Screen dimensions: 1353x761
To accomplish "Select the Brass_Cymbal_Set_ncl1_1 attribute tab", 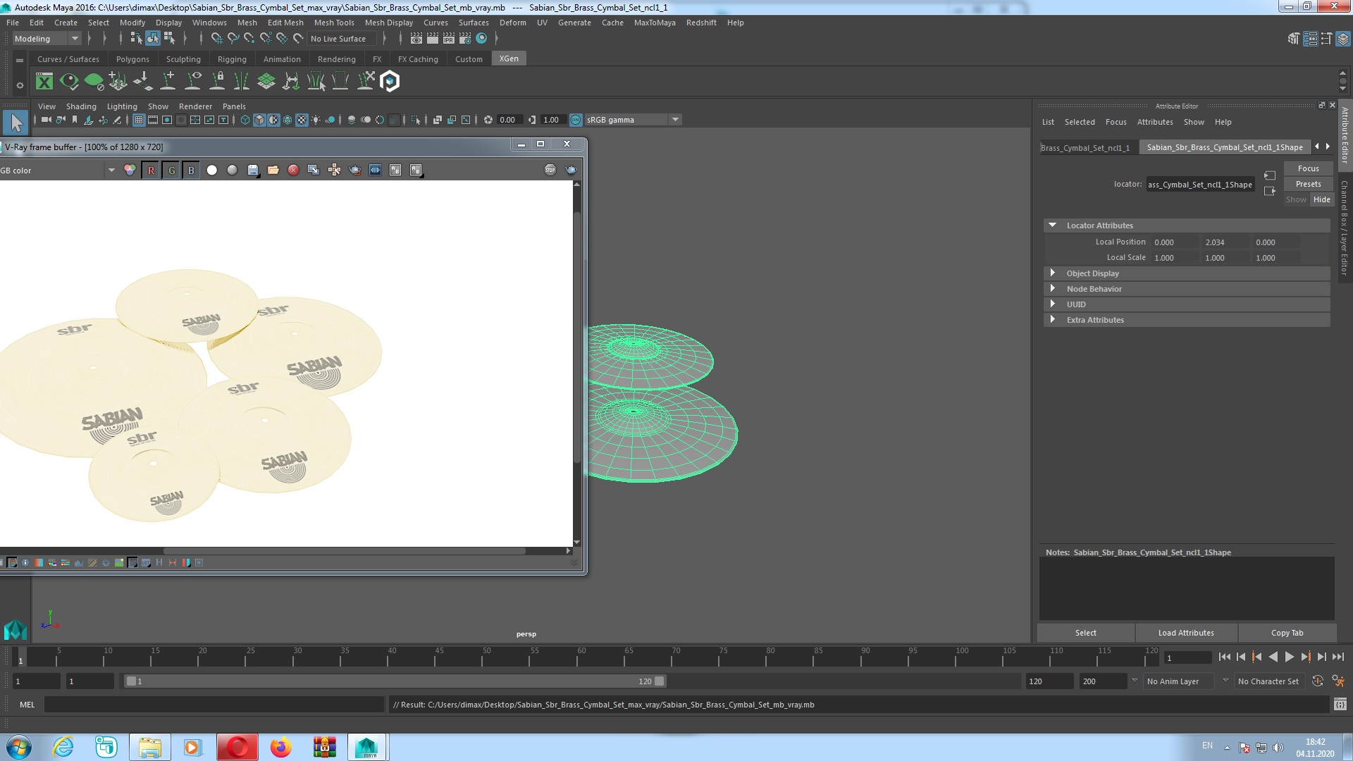I will [1085, 148].
